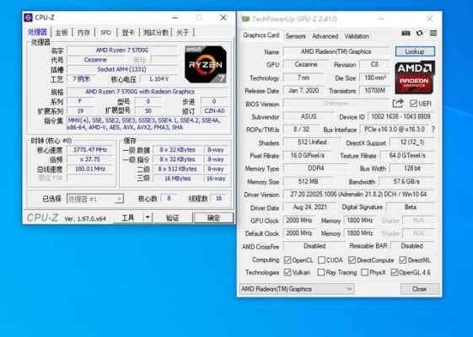Click the 名字 field AMD Ryzen 7 5700G
Viewport: 473px width, 337px height.
tap(122, 51)
